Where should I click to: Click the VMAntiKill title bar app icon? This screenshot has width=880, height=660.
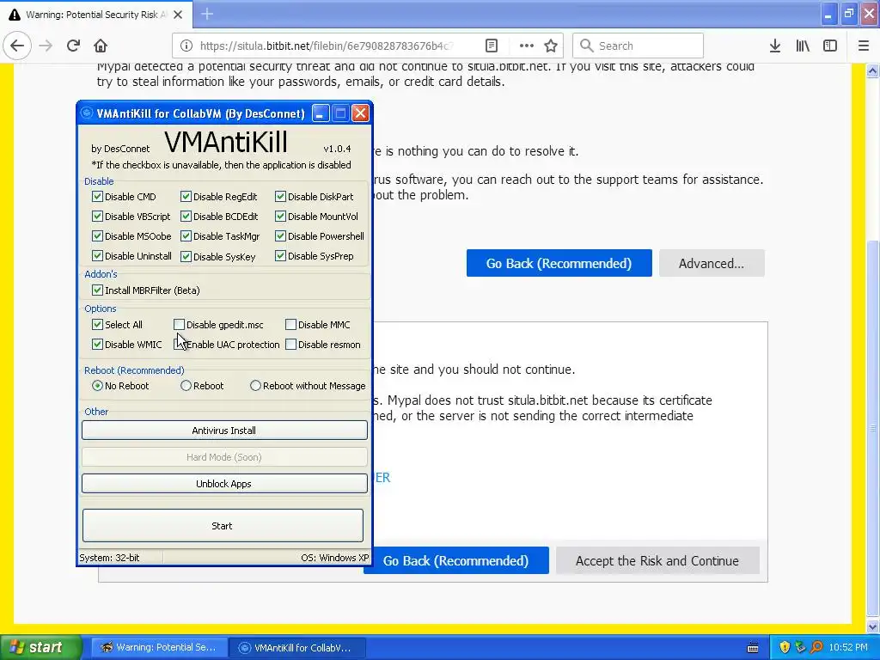[87, 113]
